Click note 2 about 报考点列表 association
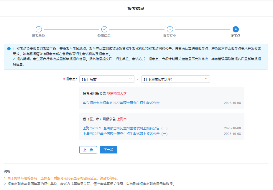The image size is (273, 190). click(x=90, y=184)
